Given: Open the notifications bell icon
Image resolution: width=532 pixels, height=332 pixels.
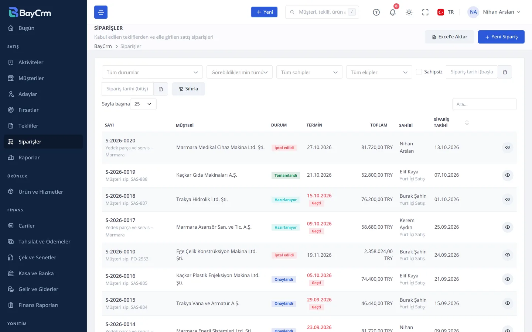Looking at the screenshot, I should click(x=392, y=12).
